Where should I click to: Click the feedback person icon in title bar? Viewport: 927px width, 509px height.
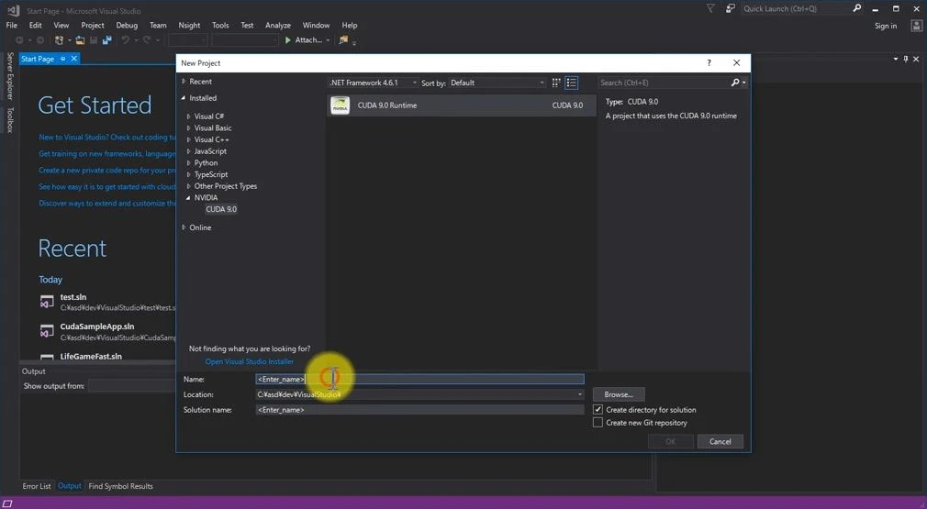click(x=731, y=8)
